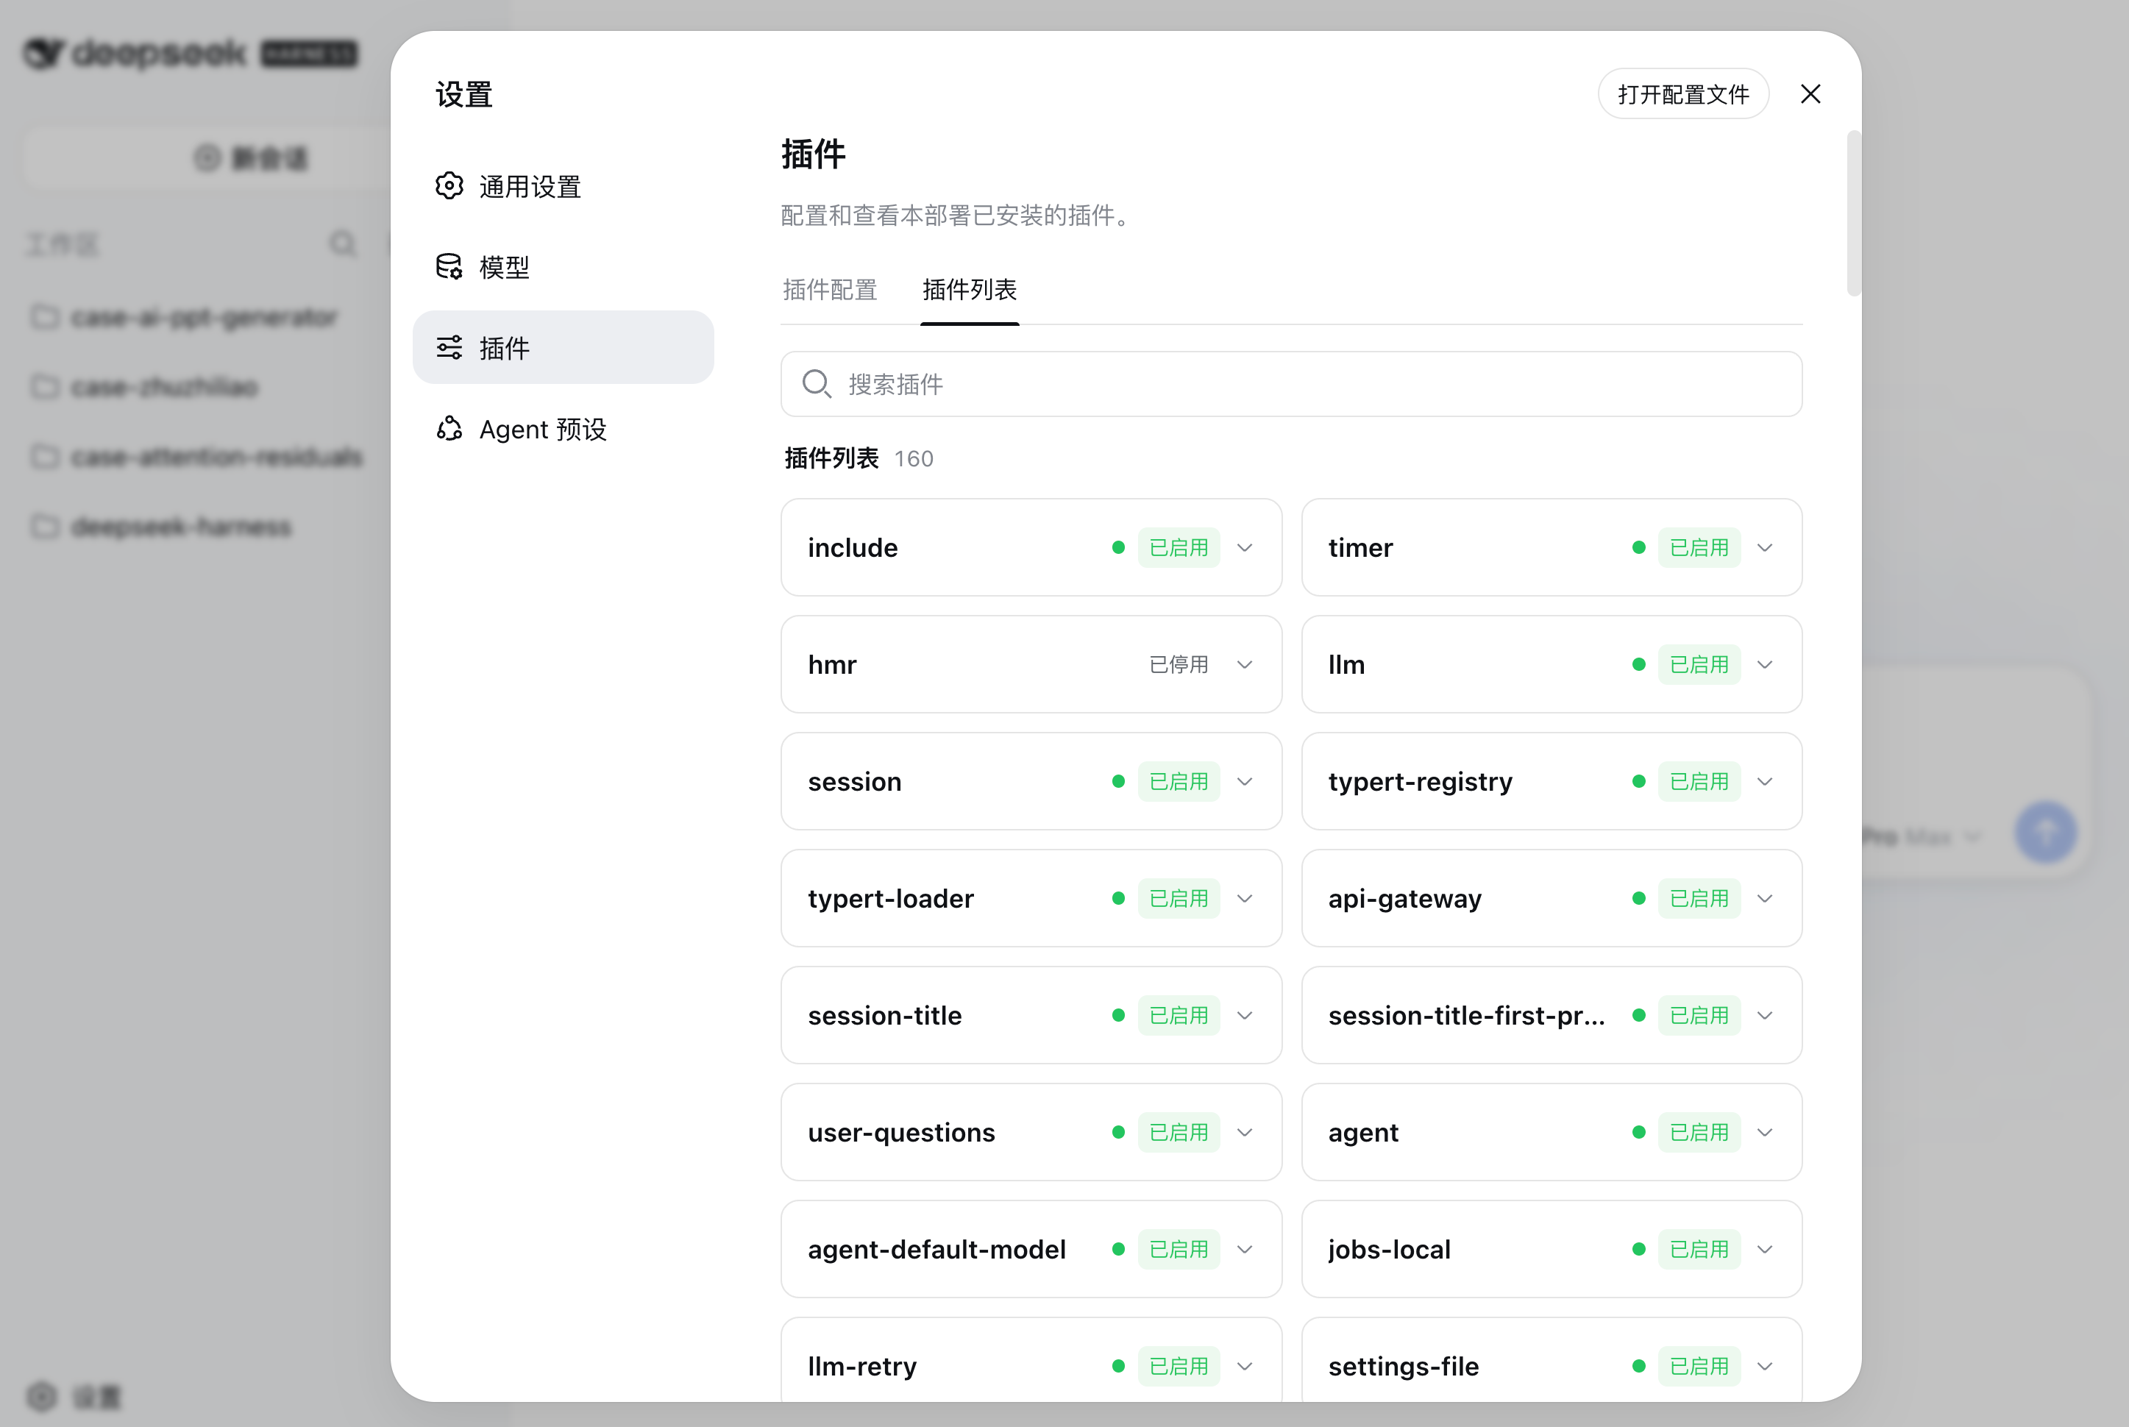Expand the typert-loader plugin card
This screenshot has height=1427, width=2129.
coord(1244,898)
